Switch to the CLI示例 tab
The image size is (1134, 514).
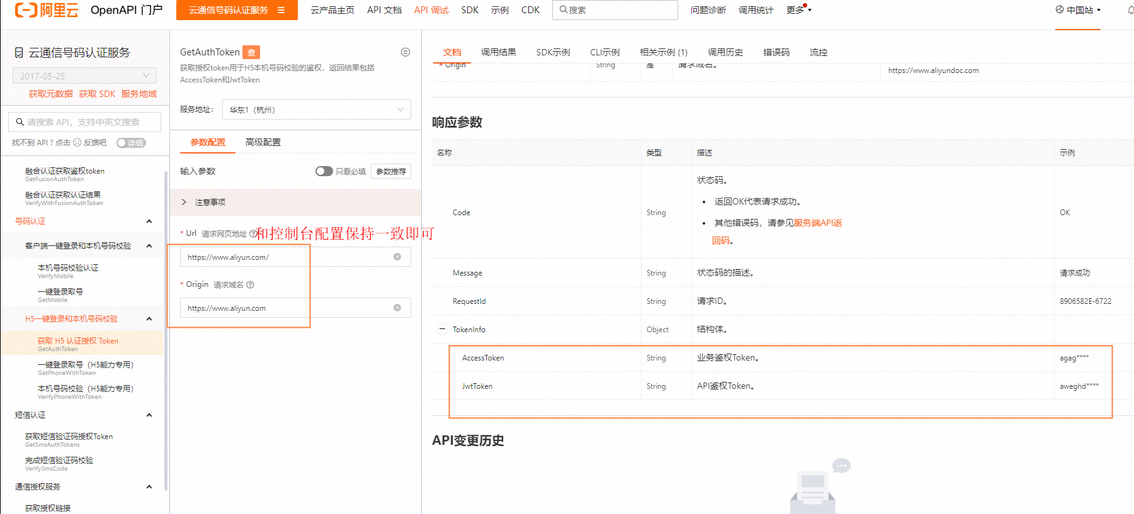click(x=605, y=52)
